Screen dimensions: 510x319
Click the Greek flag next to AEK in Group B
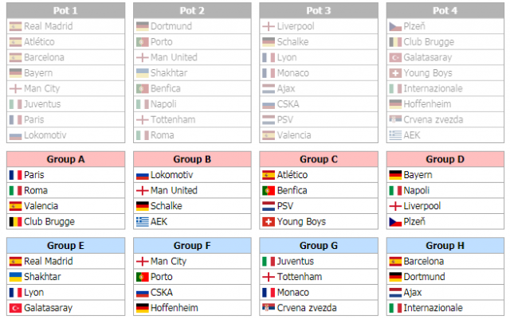pos(142,222)
